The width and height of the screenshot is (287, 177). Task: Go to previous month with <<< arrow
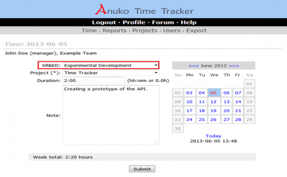194,66
